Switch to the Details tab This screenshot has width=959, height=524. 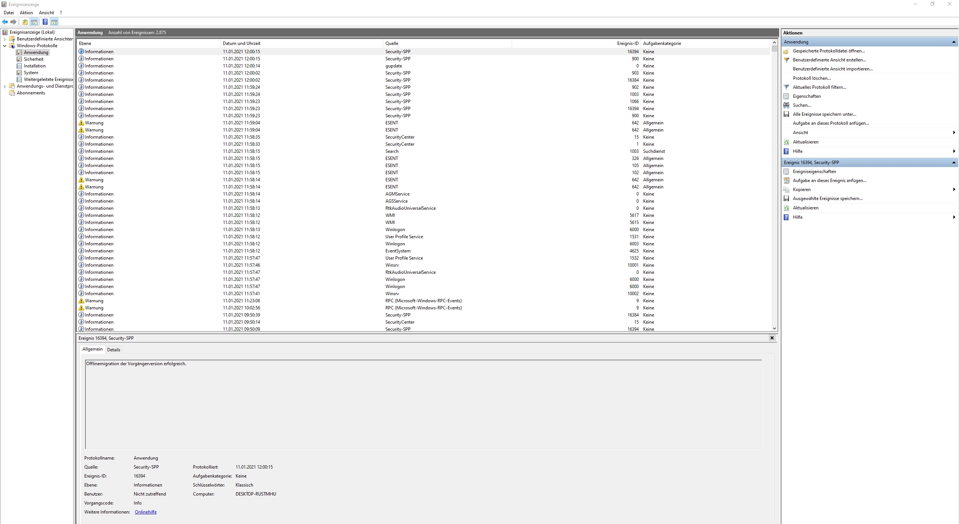click(x=114, y=349)
